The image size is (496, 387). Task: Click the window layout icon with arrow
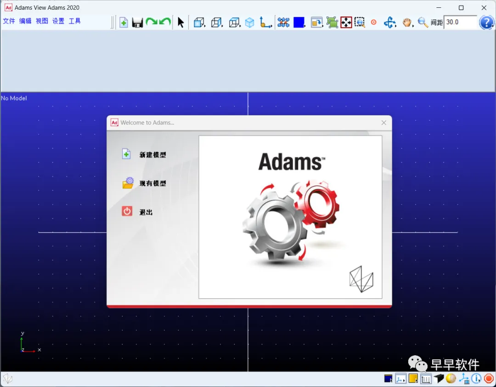coord(316,23)
